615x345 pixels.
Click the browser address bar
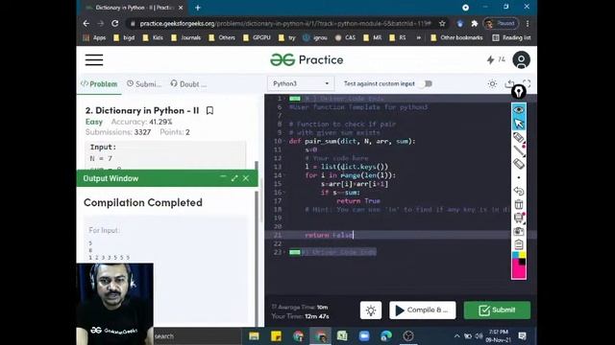(285, 23)
